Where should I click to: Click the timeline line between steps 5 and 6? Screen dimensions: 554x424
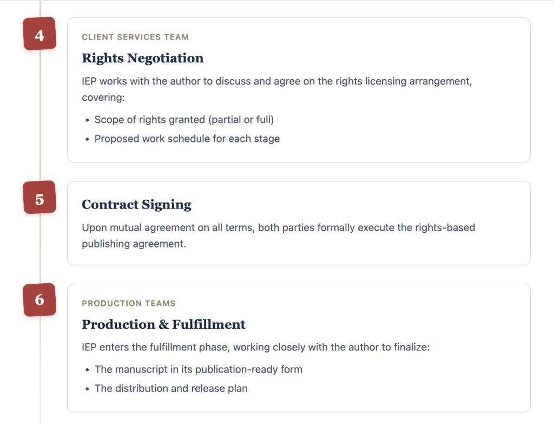click(x=40, y=248)
